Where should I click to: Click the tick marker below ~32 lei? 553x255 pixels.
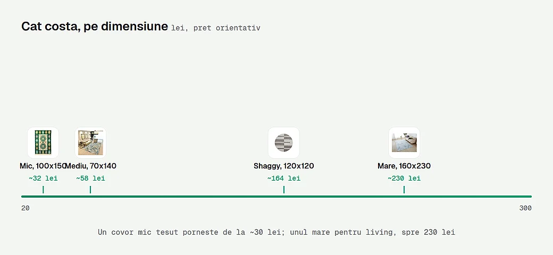[43, 190]
